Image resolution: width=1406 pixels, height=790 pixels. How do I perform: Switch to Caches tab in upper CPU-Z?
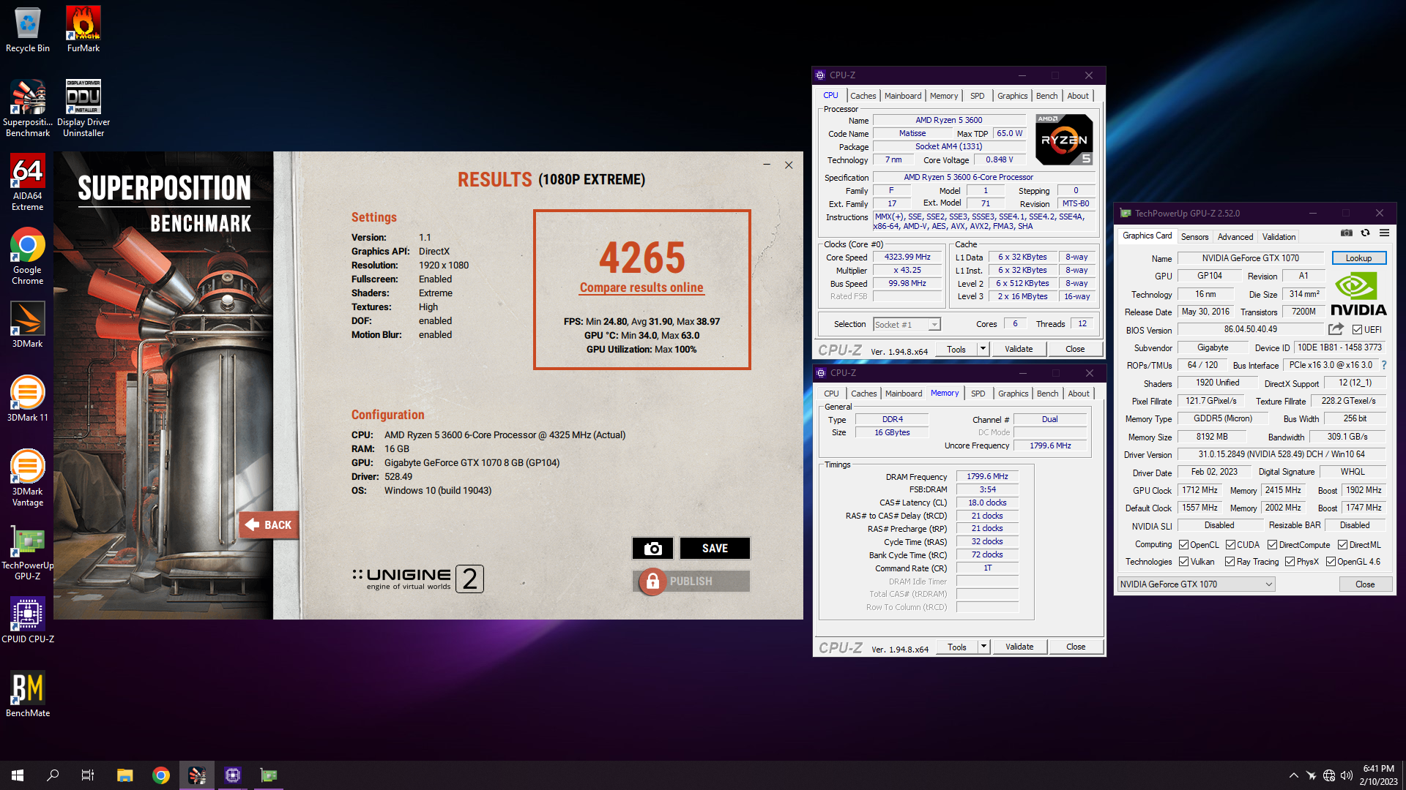[x=863, y=96]
